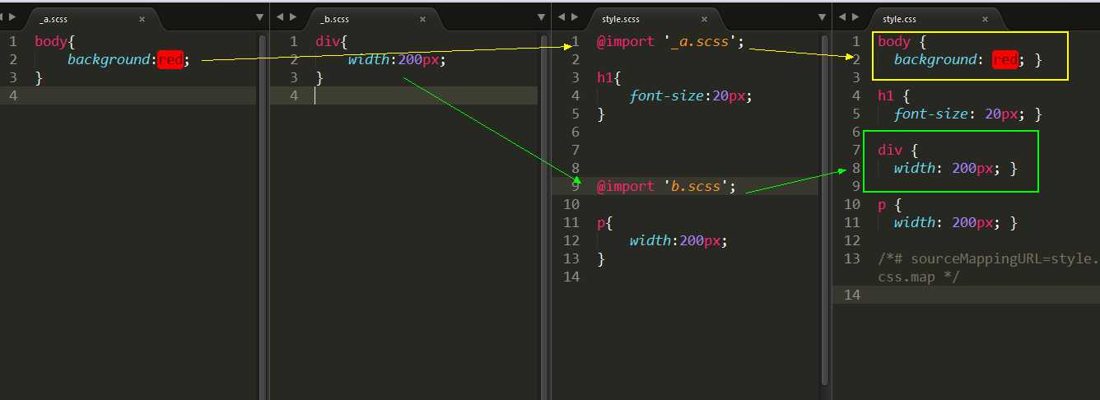Click the @import '_a.scss' line
The height and width of the screenshot is (400, 1100).
tap(670, 41)
